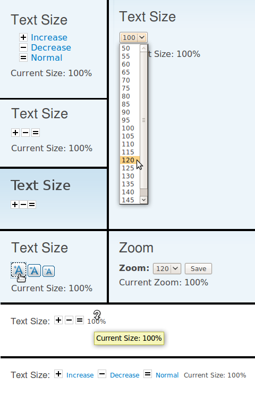This screenshot has height=410, width=255.
Task: Click the small A normal text size icon
Action: pos(48,271)
